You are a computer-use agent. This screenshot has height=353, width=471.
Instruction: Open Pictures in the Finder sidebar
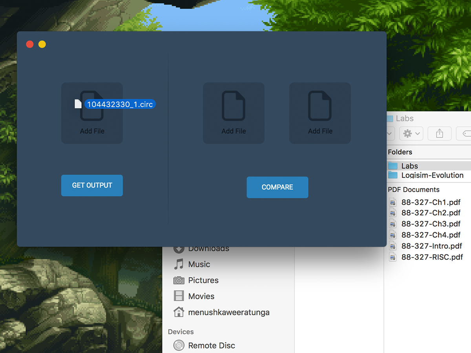click(x=203, y=280)
